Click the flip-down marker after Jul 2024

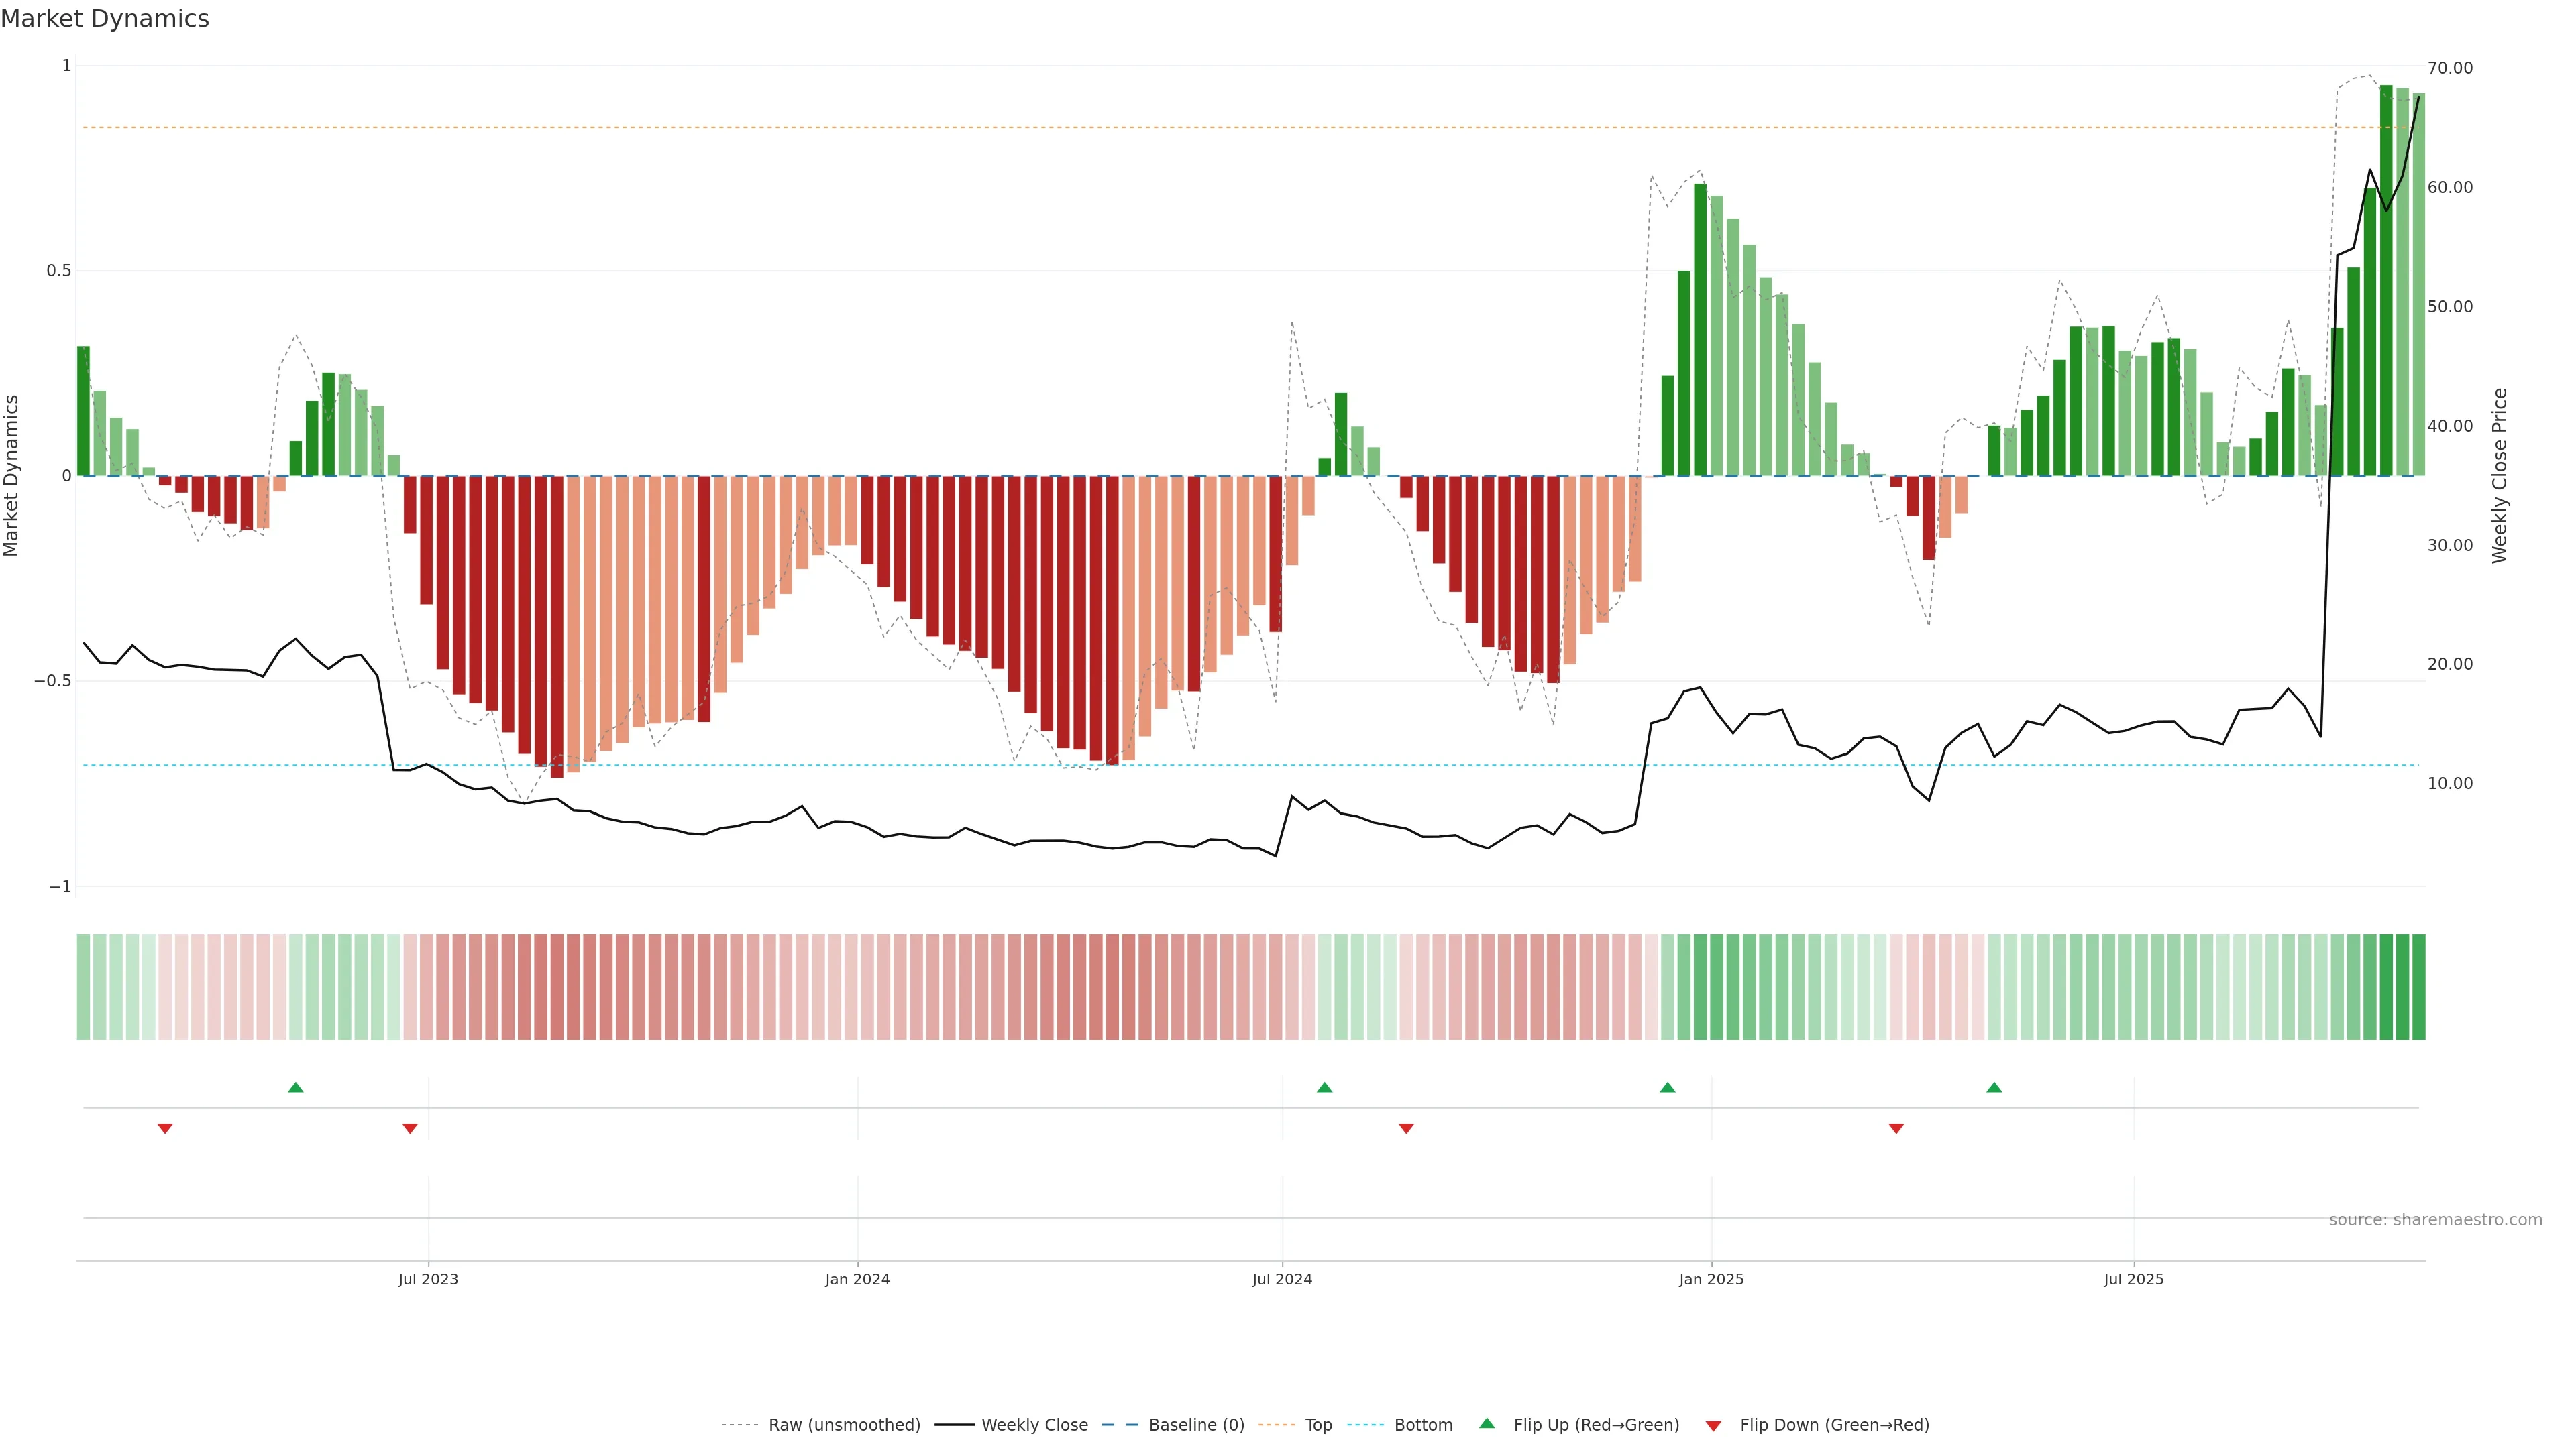(x=1406, y=1128)
